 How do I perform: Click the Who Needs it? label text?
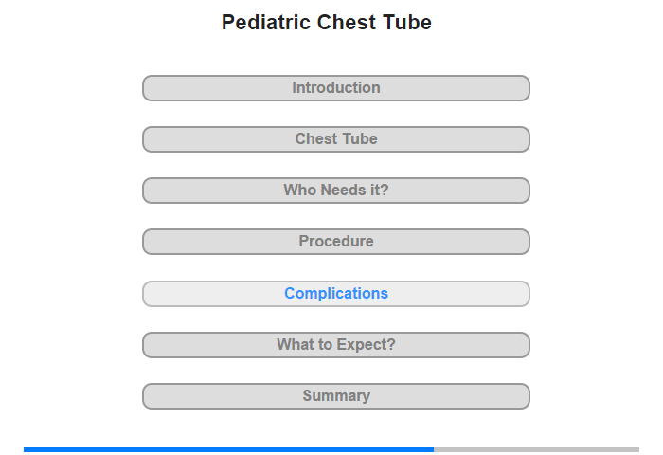coord(336,190)
